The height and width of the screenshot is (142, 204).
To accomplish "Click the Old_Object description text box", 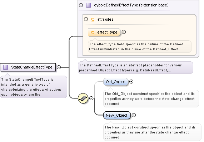I will 151,98.
